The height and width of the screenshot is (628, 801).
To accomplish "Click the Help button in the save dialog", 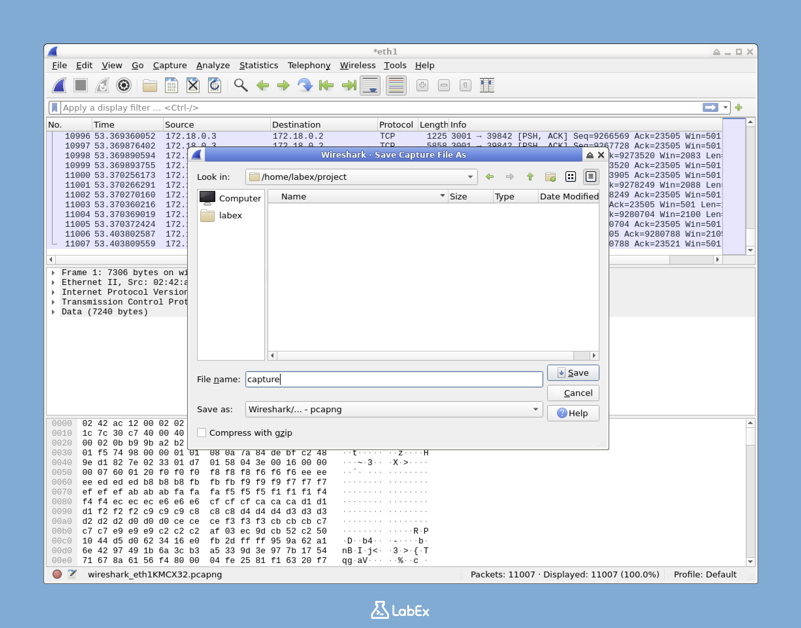I will tap(573, 413).
